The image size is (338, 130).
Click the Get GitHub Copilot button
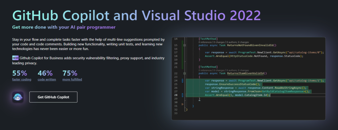click(x=53, y=97)
